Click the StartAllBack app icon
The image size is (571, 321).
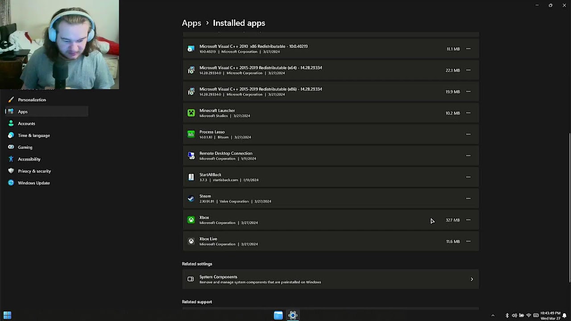click(191, 177)
